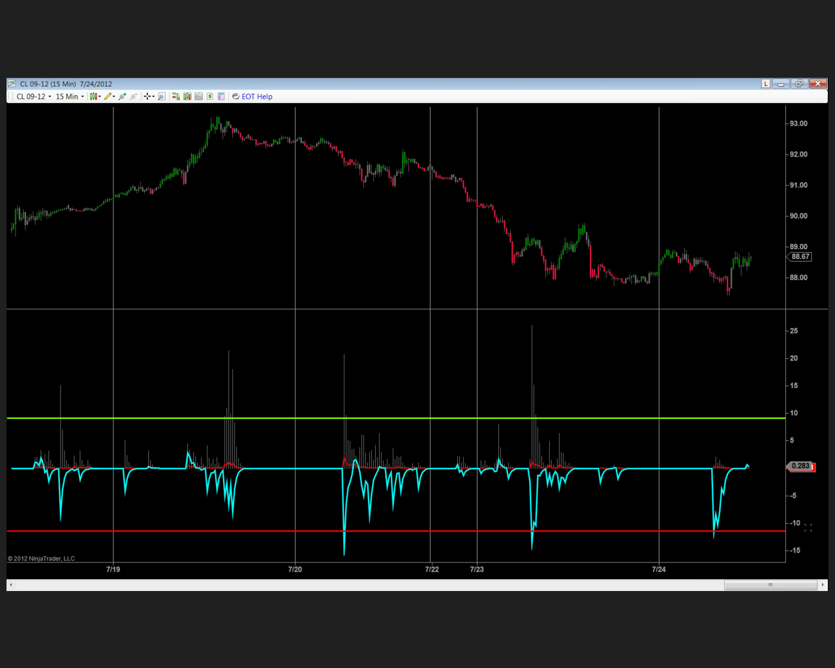835x668 pixels.
Task: Click the title text CL 09-12 (15 Min)
Action: point(48,84)
